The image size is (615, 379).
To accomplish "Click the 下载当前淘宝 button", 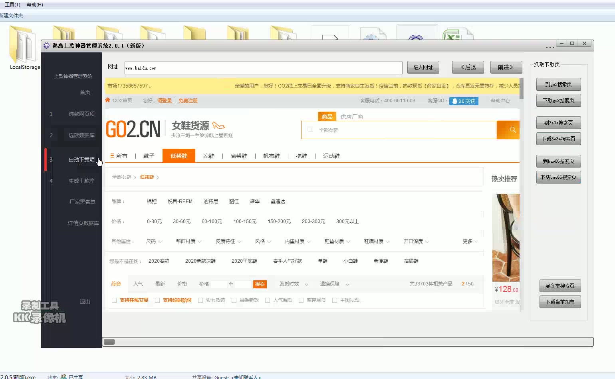I will coord(560,302).
